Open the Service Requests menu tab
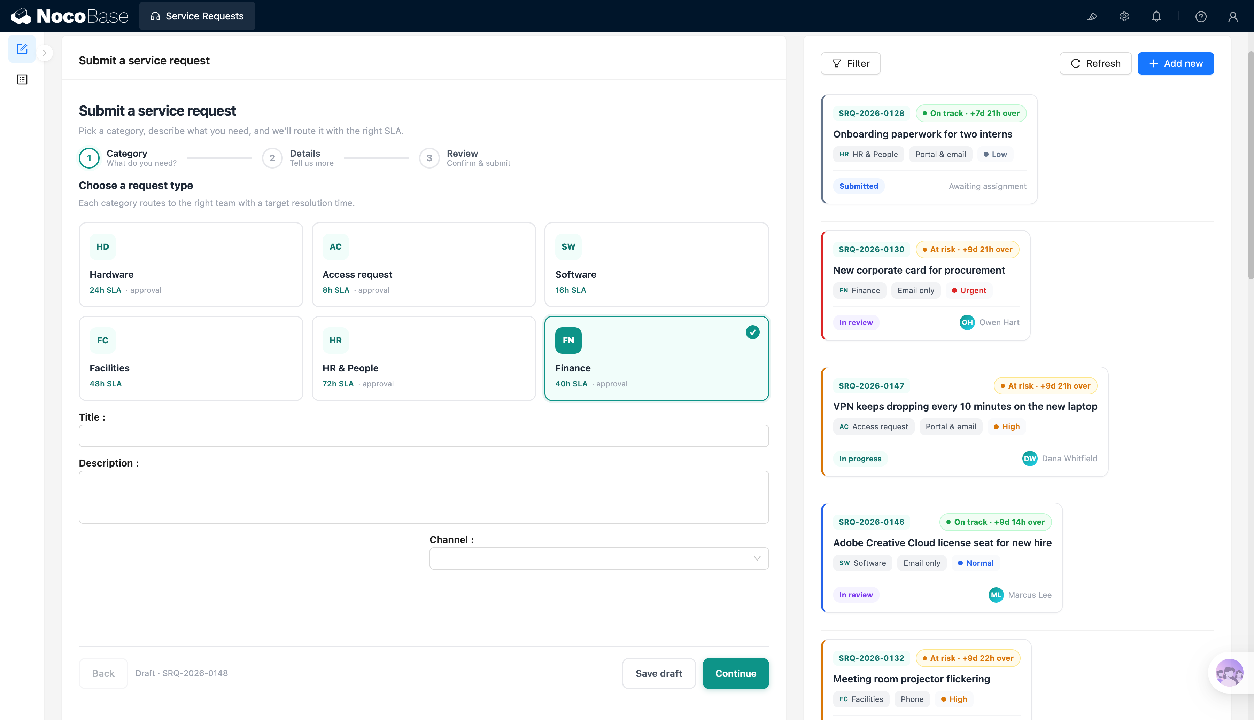 (197, 16)
